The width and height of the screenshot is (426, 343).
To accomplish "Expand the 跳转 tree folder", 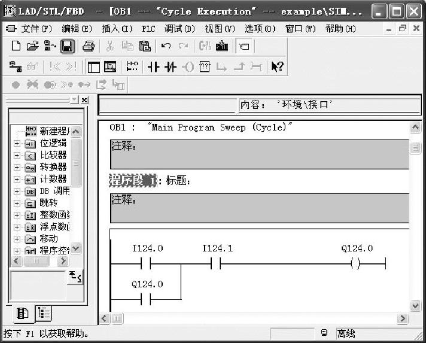I will [17, 203].
